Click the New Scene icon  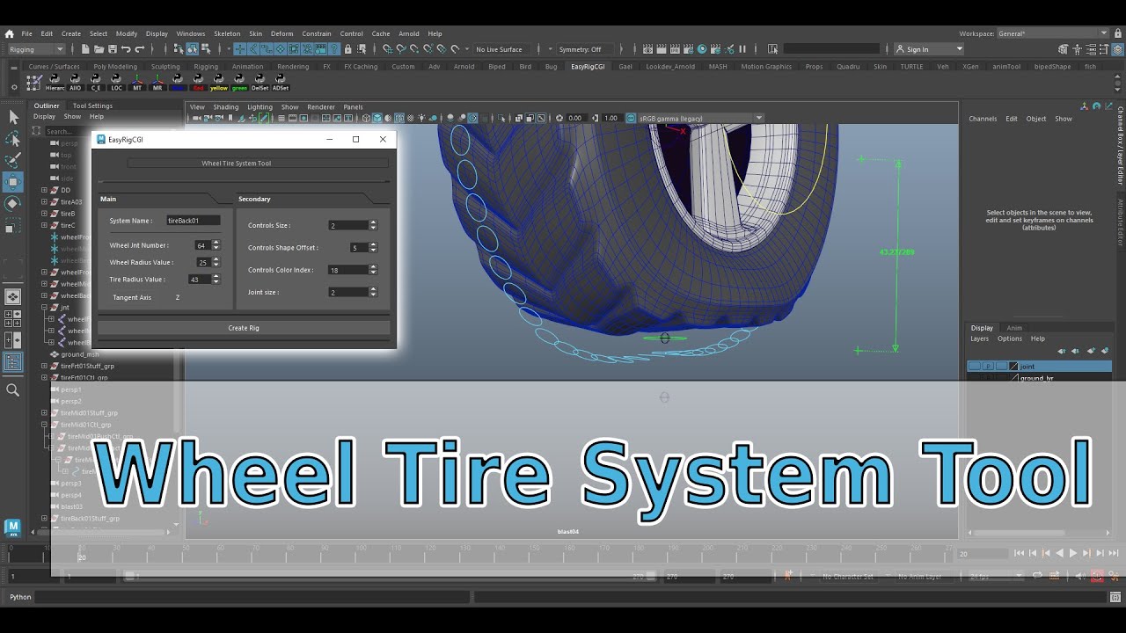click(85, 49)
